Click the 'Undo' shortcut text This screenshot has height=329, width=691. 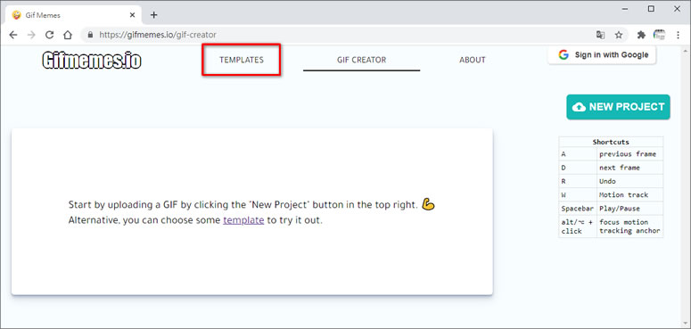(608, 182)
